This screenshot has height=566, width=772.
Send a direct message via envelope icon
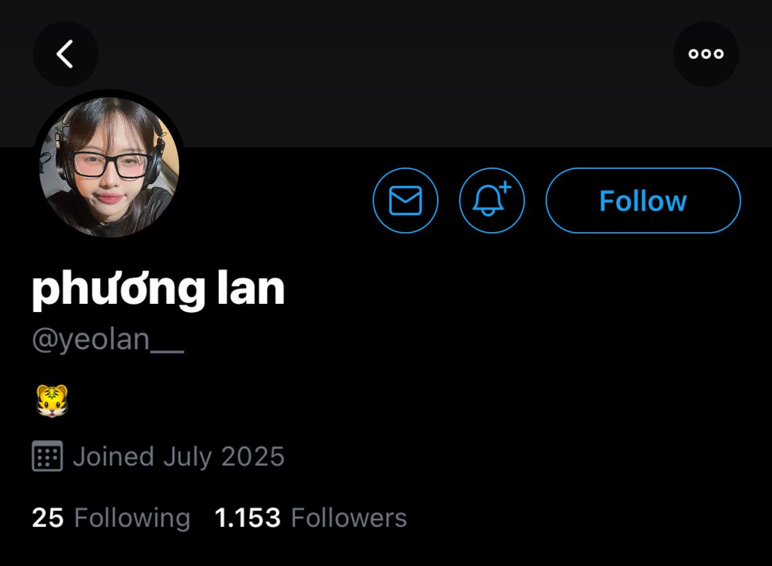(405, 200)
